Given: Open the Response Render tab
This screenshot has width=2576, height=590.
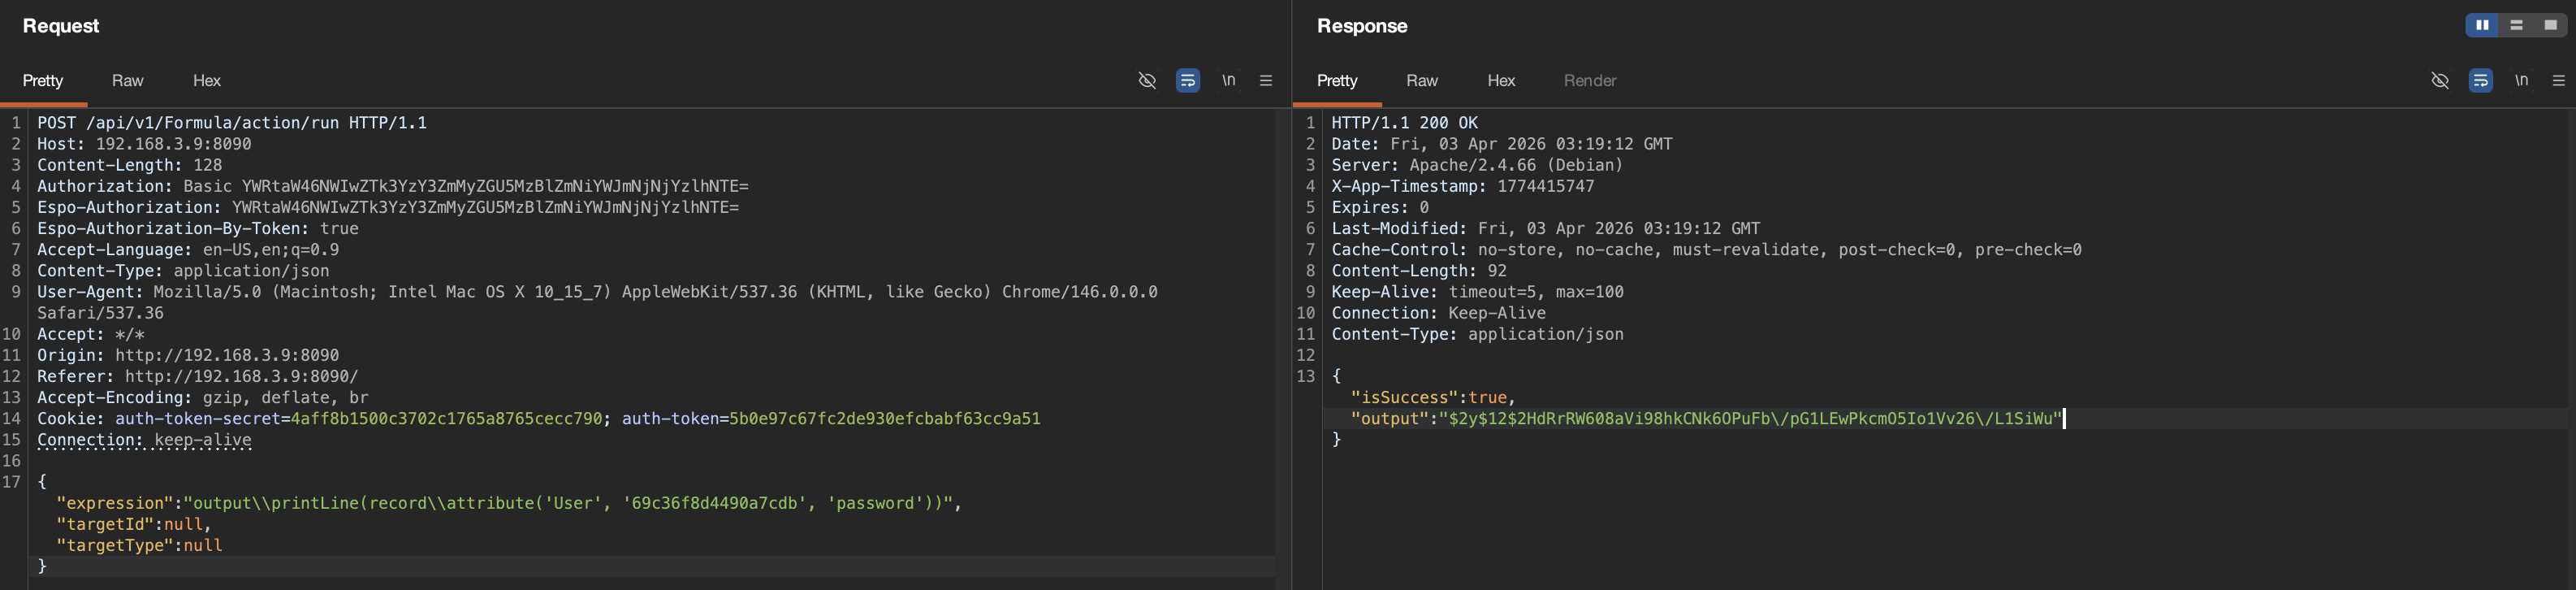Looking at the screenshot, I should pos(1590,80).
